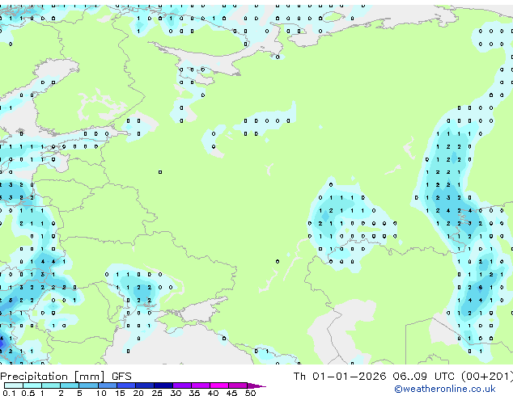Screen dimensions: 513x396
Task: Click the legend label '10'
Action: click(x=101, y=393)
